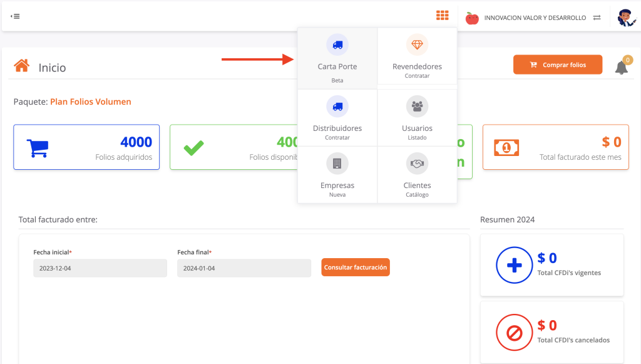This screenshot has height=364, width=641.
Task: Collapse the sidebar with the hamburger icon
Action: [x=15, y=16]
